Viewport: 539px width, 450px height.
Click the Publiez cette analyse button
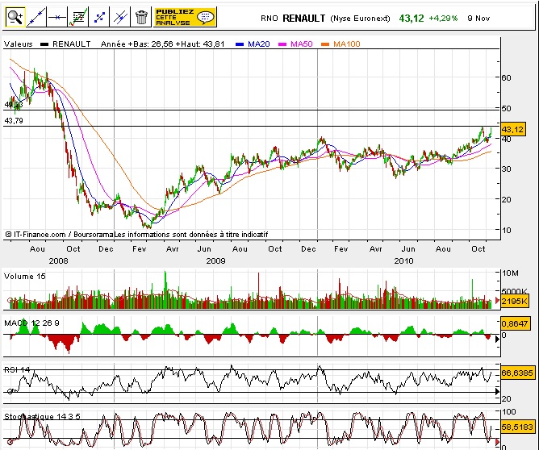tap(185, 17)
